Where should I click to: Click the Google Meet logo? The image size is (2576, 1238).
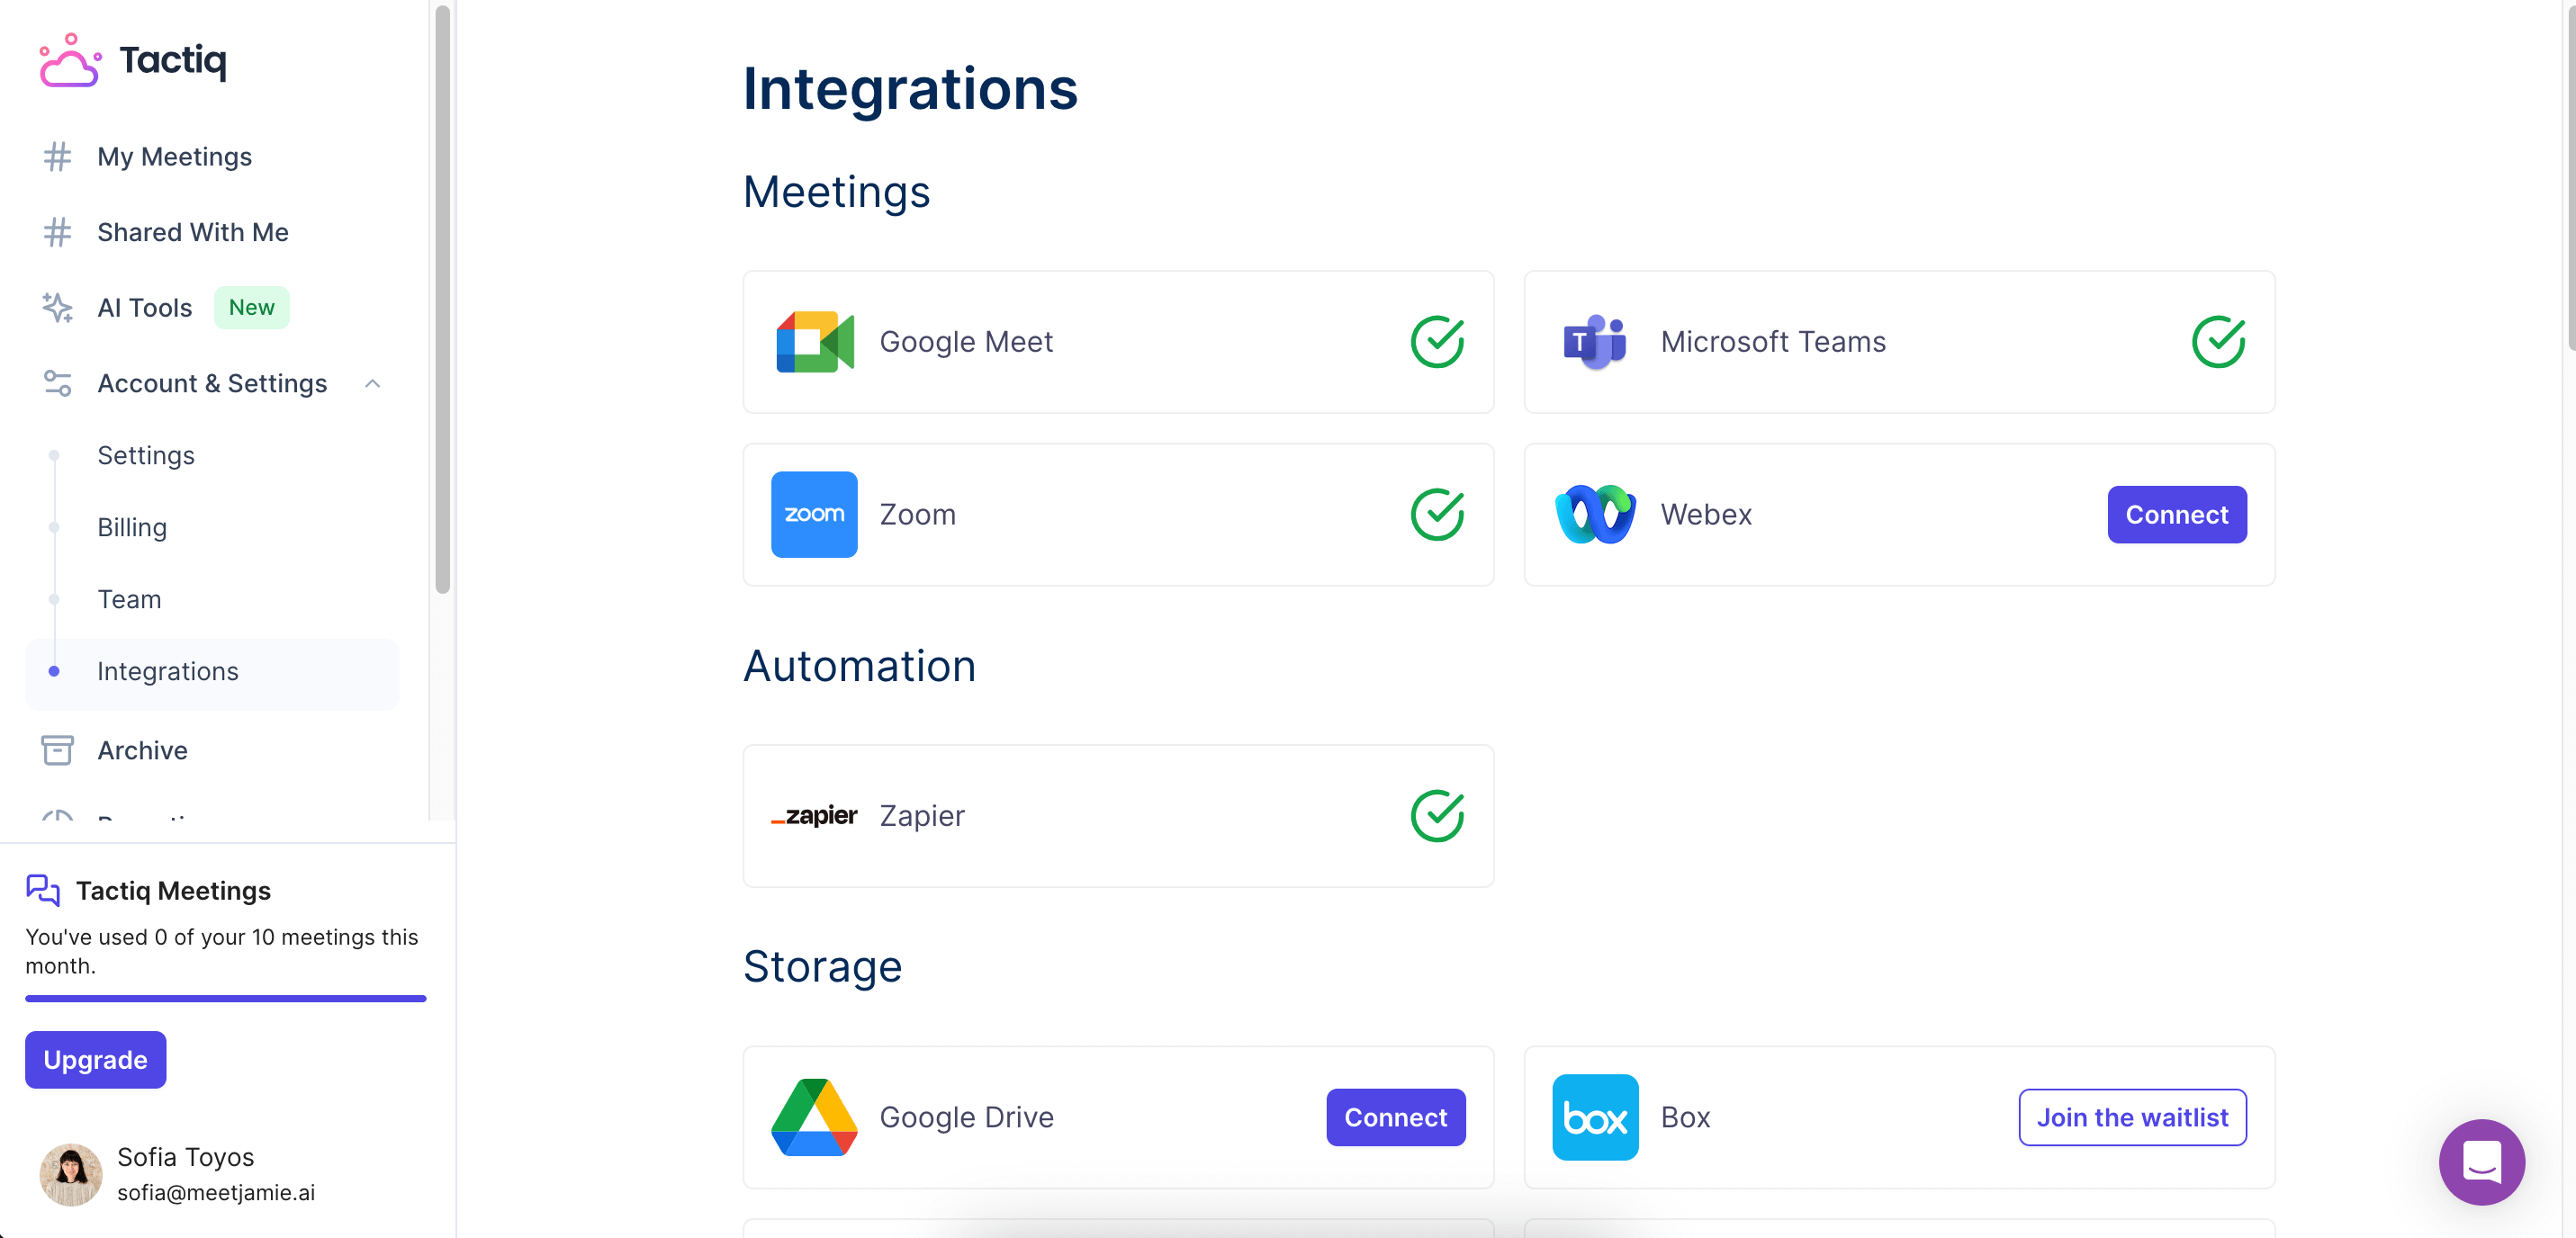814,342
